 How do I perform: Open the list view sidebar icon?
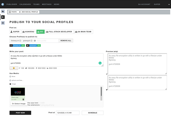tap(3, 23)
